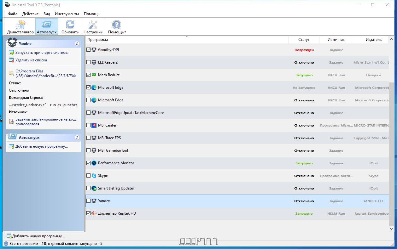Uncheck the Mem Reduct checkbox
This screenshot has height=249, width=397.
(x=88, y=75)
